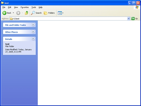Image resolution: width=141 pixels, height=106 pixels.
Task: Open the Back history dropdown arrow
Action: point(13,13)
